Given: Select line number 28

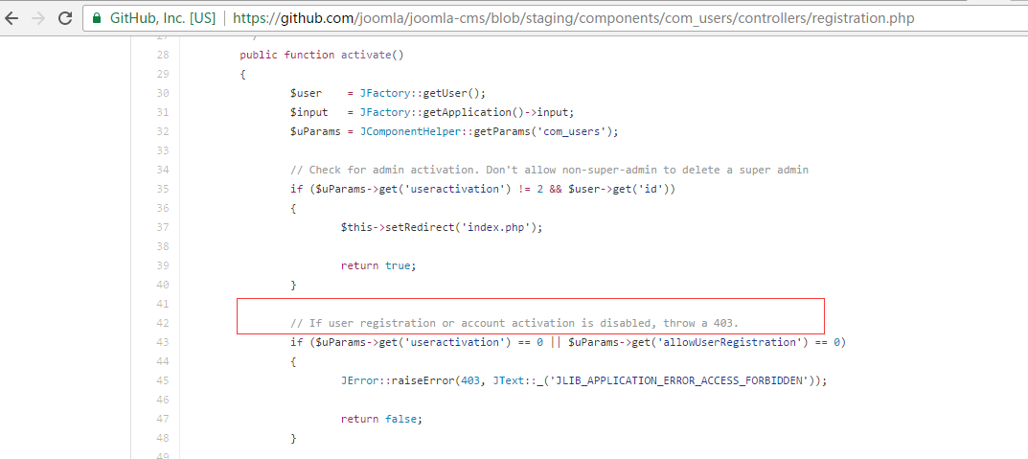Looking at the screenshot, I should coord(163,55).
